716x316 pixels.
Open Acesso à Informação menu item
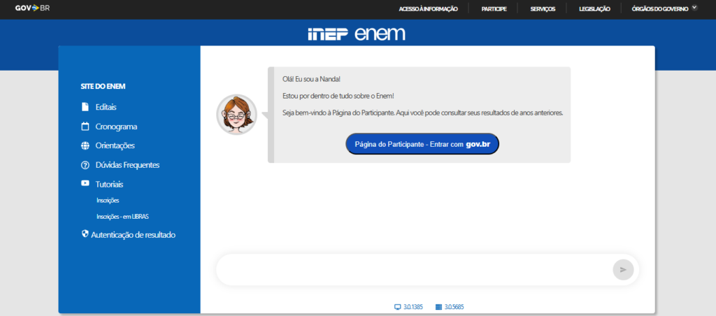click(x=428, y=8)
